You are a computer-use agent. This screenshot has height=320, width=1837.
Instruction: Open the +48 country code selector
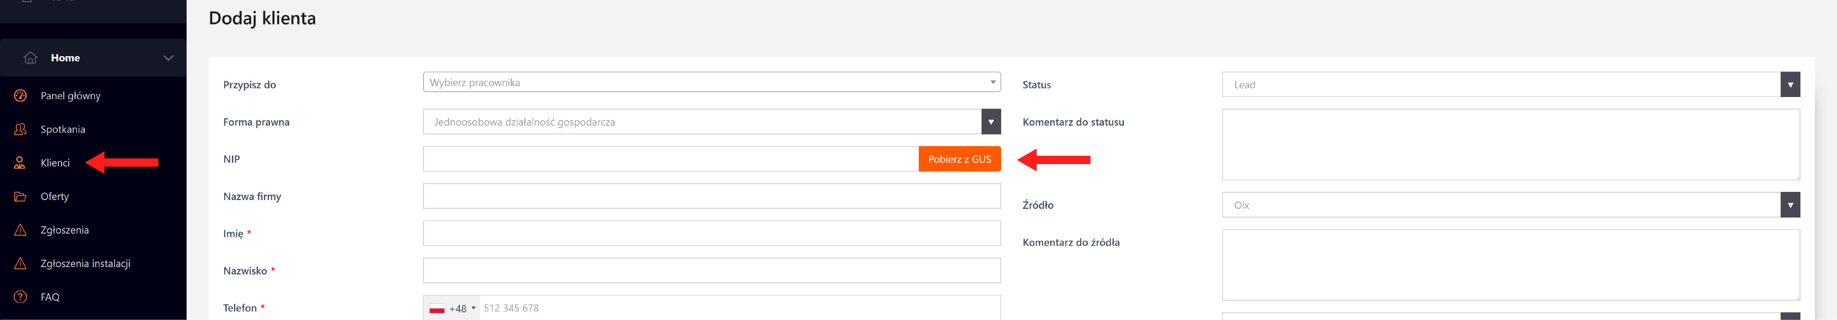452,309
